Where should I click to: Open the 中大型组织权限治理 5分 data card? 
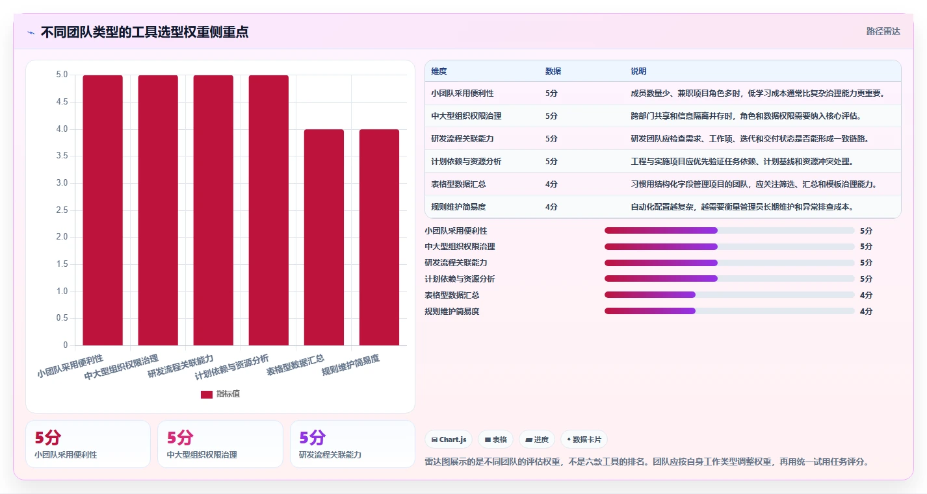pos(220,444)
